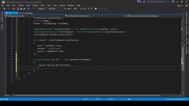This screenshot has width=189, height=106.
Task: Click the pin icon on Form1.cs tab
Action: pos(14,13)
